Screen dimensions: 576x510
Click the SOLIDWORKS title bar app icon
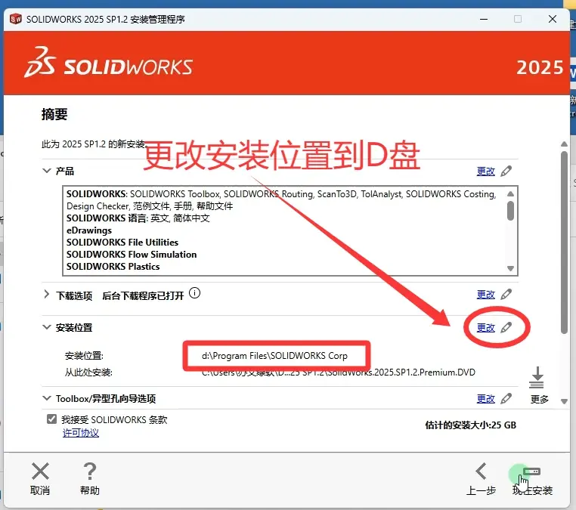click(15, 19)
